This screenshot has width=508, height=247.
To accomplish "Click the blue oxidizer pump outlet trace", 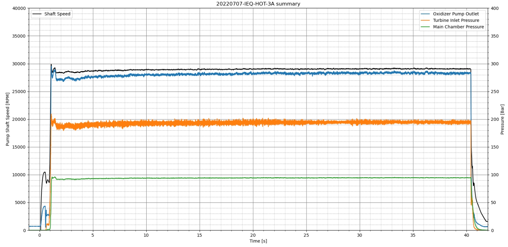I will pyautogui.click(x=258, y=73).
